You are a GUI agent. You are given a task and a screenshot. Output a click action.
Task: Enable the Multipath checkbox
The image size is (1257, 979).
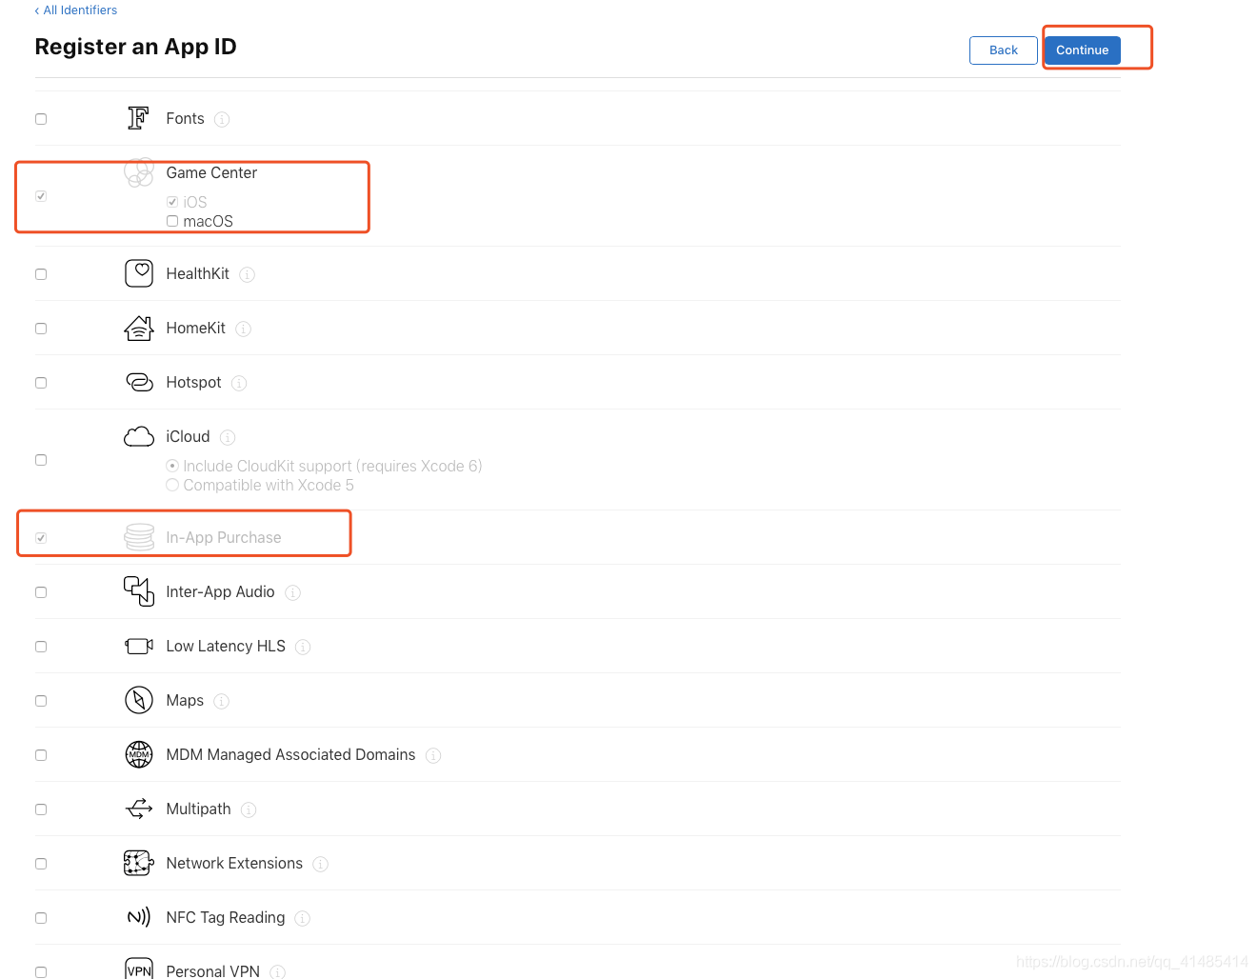click(41, 809)
